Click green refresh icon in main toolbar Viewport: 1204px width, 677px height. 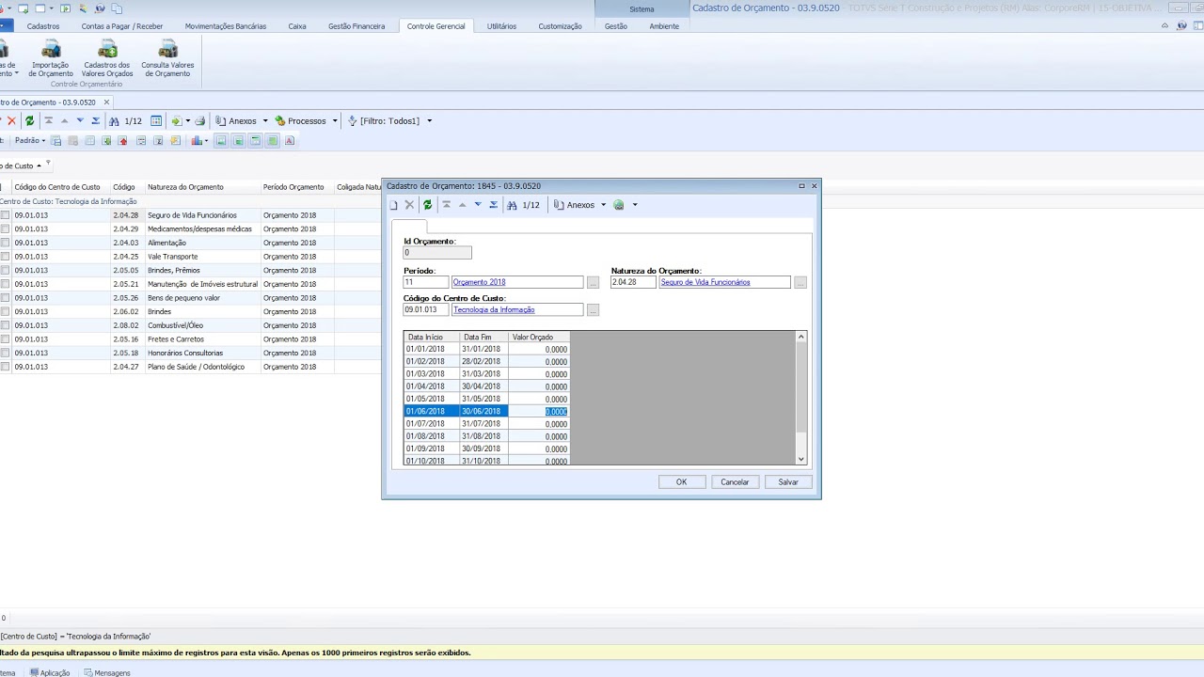[x=30, y=121]
